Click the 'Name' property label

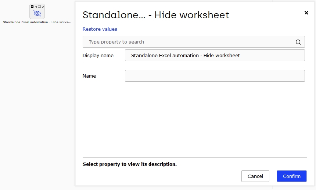click(x=89, y=76)
